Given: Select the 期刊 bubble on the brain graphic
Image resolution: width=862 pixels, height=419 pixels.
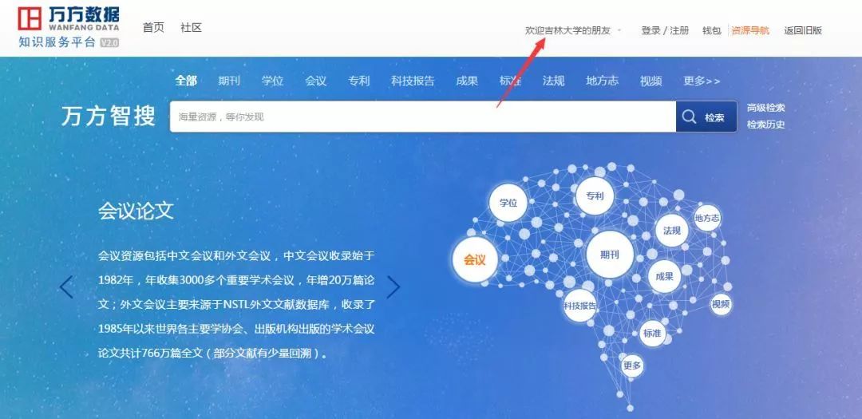Looking at the screenshot, I should [x=610, y=255].
